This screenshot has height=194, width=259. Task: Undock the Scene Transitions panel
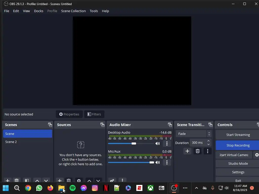click(x=210, y=125)
